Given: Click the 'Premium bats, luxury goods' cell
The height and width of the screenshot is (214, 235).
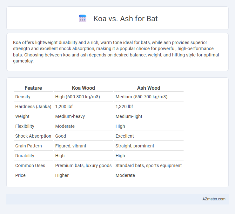Looking at the screenshot, I should point(83,165).
